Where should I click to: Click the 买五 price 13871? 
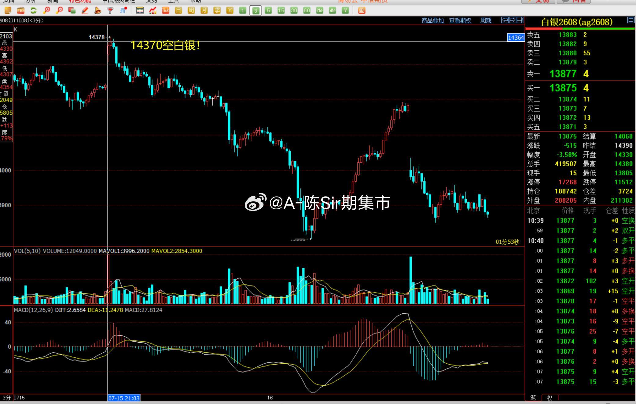coord(567,127)
